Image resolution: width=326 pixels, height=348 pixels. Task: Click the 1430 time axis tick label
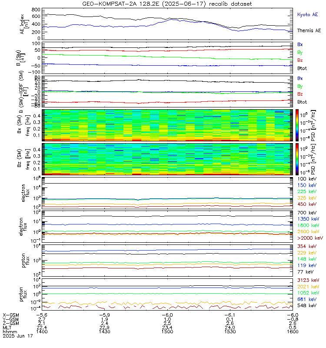(x=104, y=331)
